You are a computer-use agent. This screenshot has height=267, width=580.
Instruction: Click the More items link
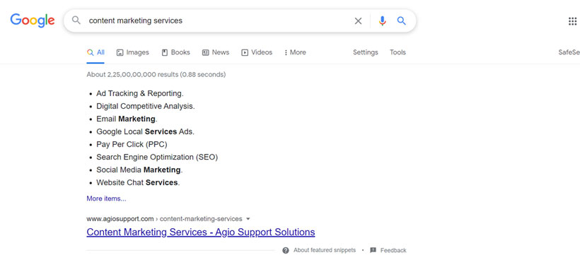[x=106, y=198]
